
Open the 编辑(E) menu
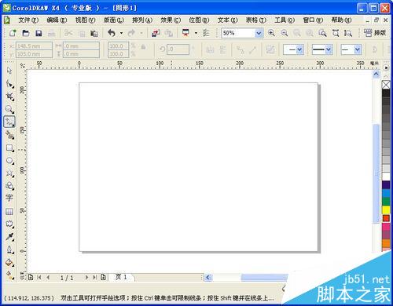[x=57, y=20]
